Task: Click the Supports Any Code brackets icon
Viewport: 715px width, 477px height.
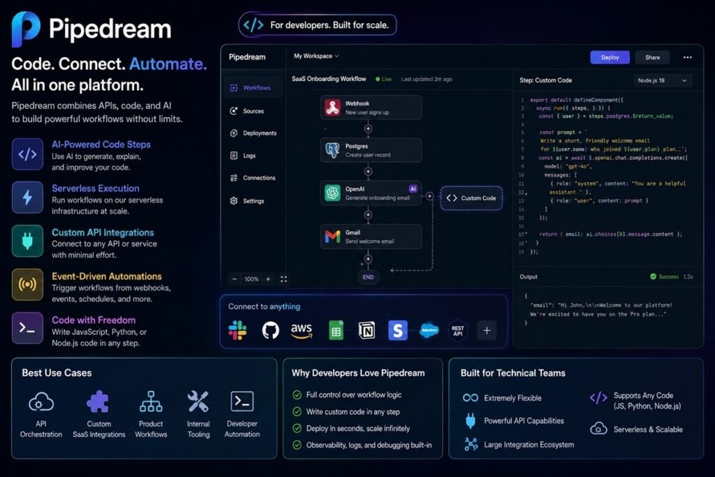Action: click(598, 398)
